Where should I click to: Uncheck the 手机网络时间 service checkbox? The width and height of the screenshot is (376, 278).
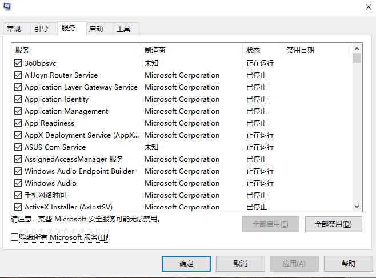(x=18, y=195)
